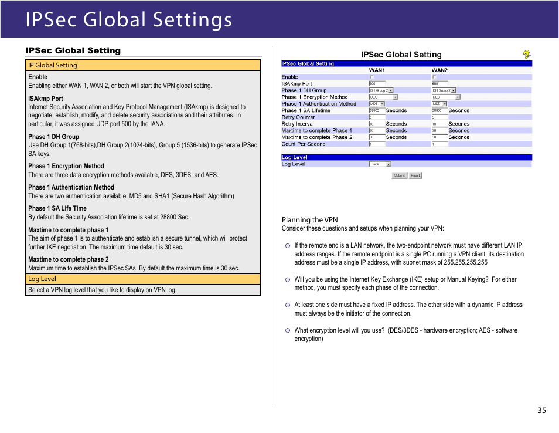Viewport: 559px width, 433px height.
Task: Open the yellow question-mark help icon
Action: click(x=527, y=54)
